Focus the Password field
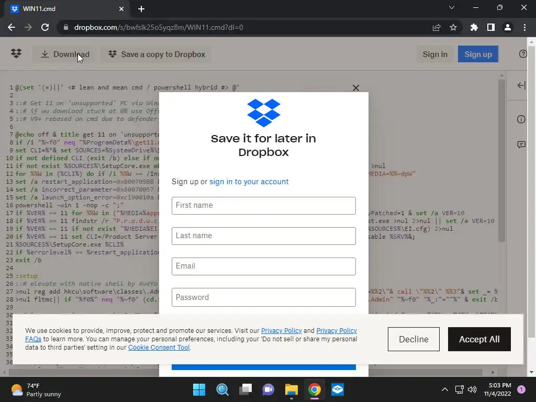The width and height of the screenshot is (536, 402). click(264, 297)
